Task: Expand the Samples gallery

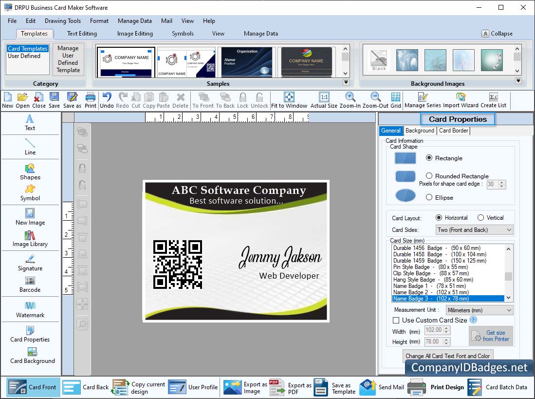Action: [346, 82]
